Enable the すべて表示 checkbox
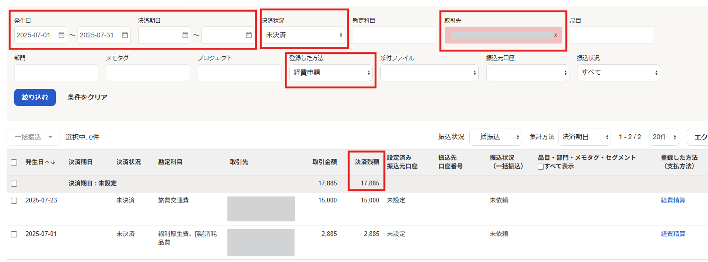708x262 pixels. click(541, 167)
